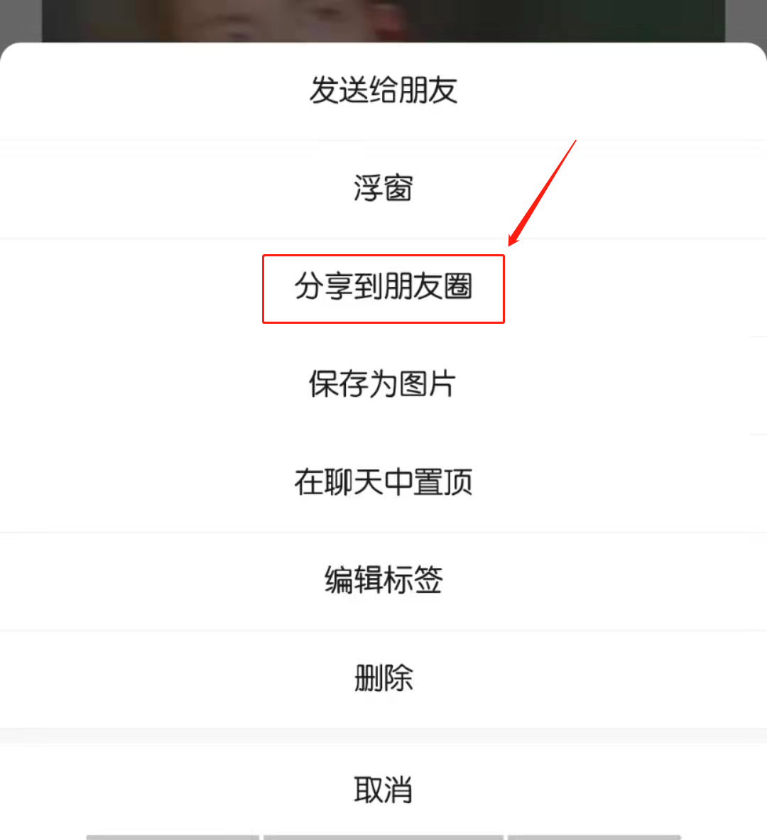The image size is (767, 840).
Task: Pick 在聊天中置顶 menu entry
Action: click(383, 483)
